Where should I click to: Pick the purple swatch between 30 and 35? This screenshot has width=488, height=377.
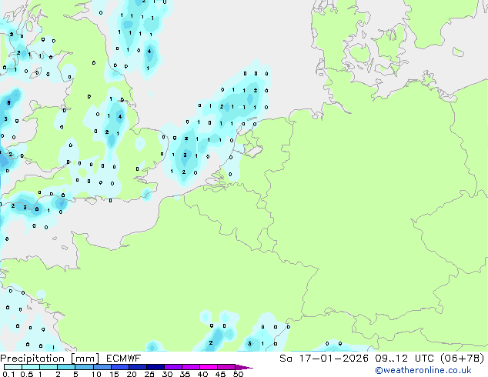(x=172, y=367)
